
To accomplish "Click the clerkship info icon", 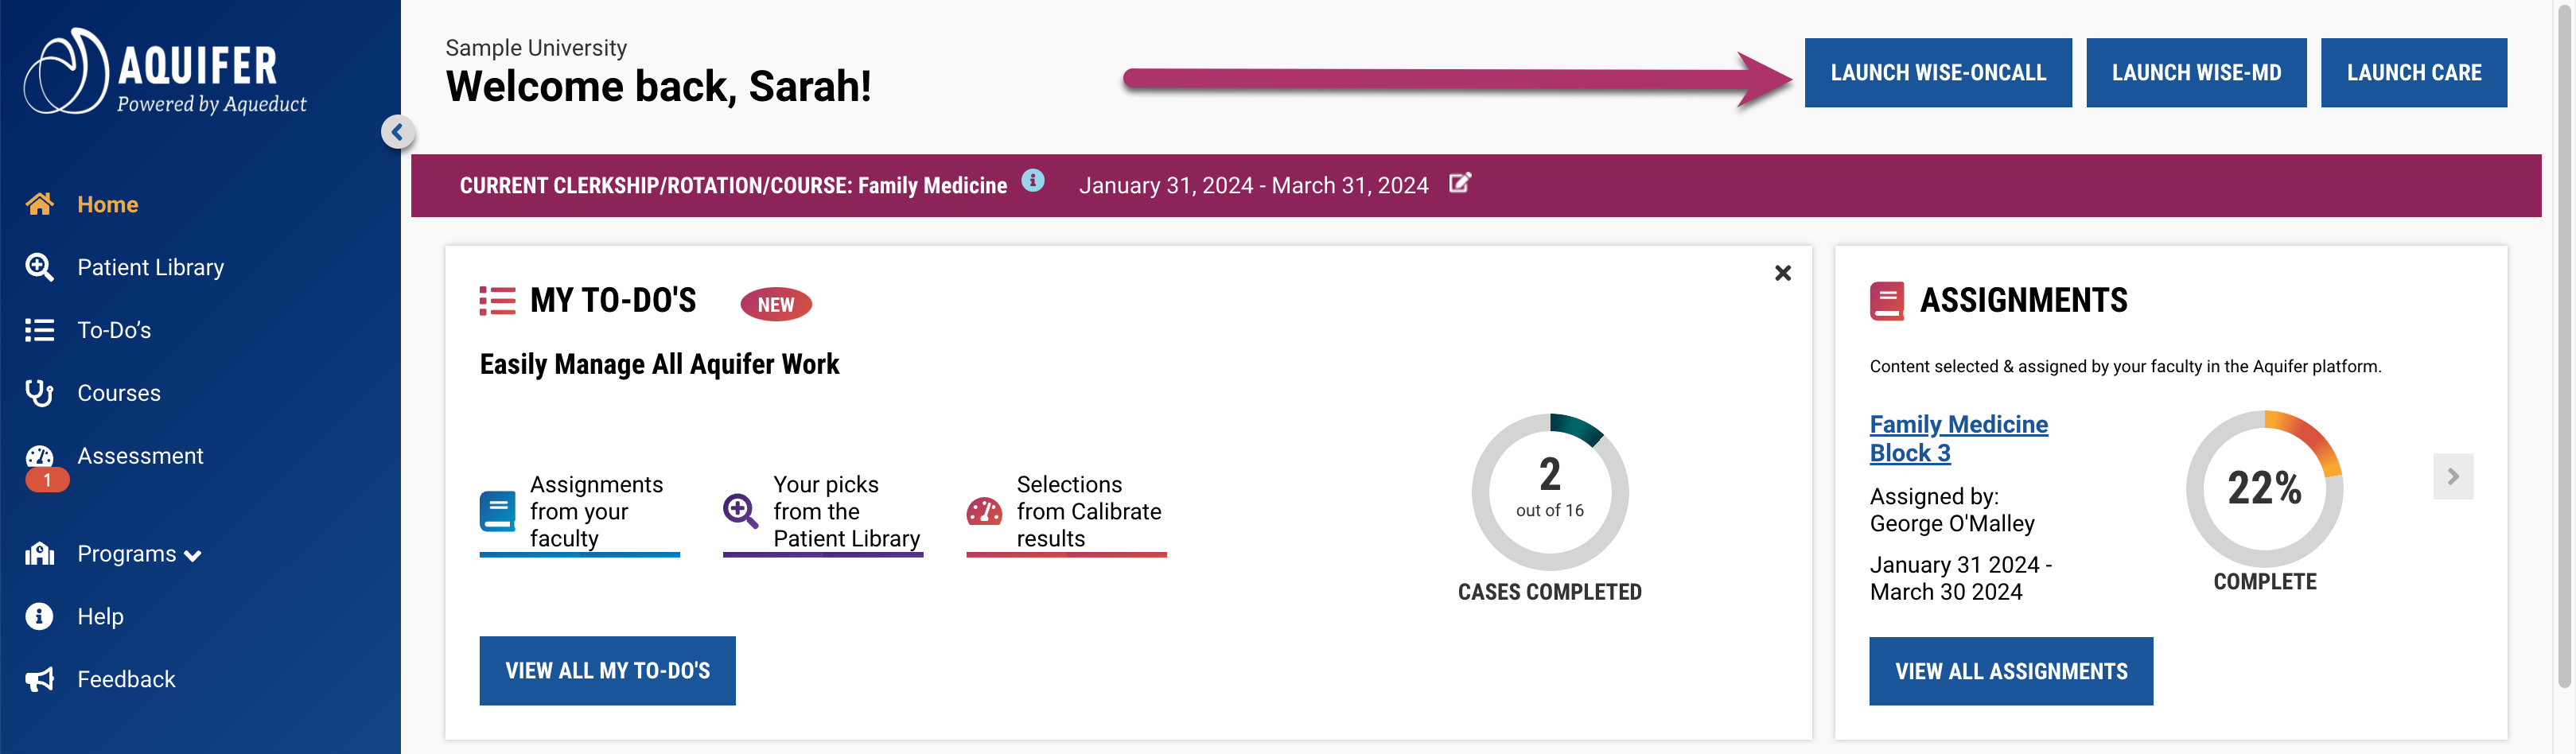I will pos(1032,181).
